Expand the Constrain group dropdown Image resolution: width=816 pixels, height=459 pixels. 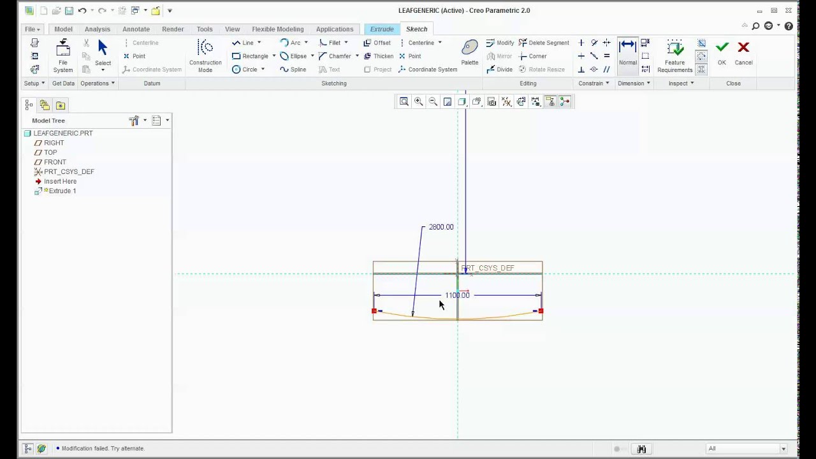[594, 84]
